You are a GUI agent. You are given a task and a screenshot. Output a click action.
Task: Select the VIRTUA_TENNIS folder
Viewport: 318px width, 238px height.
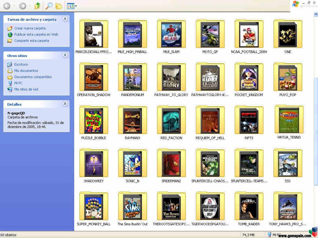click(x=289, y=122)
